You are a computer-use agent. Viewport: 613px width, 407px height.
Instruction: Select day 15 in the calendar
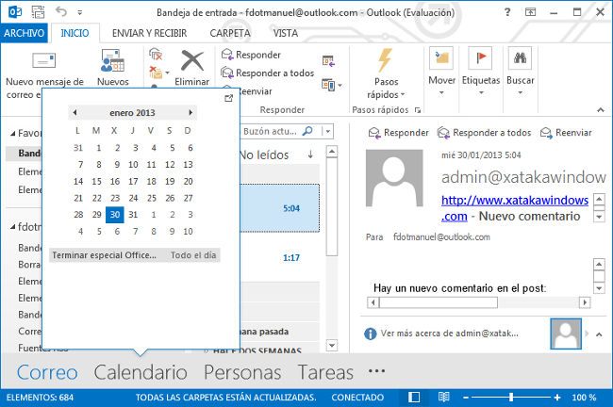coord(96,182)
